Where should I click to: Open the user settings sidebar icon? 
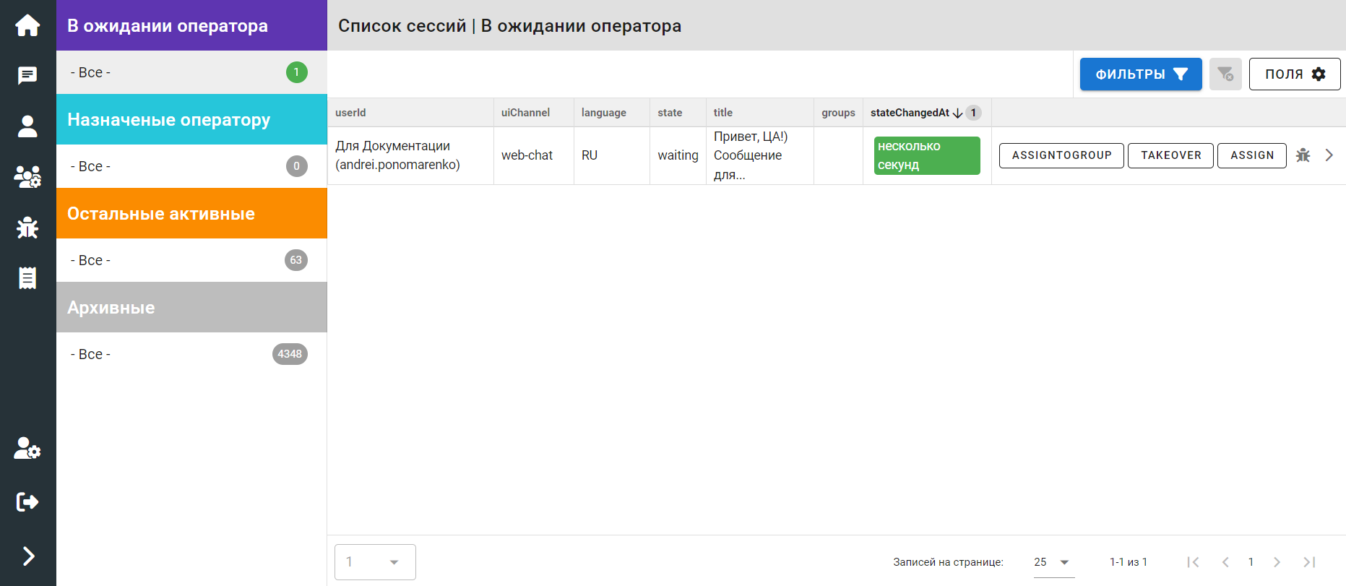click(27, 448)
